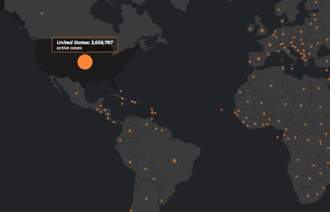Select the Norway case marker
The height and width of the screenshot is (212, 330).
click(x=279, y=10)
